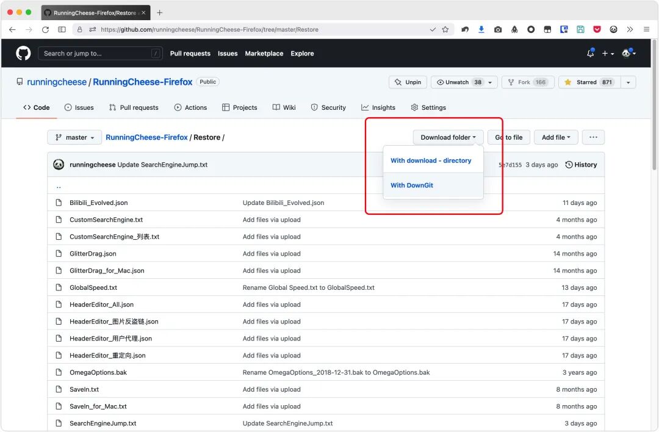Fork the repository with Fork button
The width and height of the screenshot is (659, 432).
tap(528, 82)
